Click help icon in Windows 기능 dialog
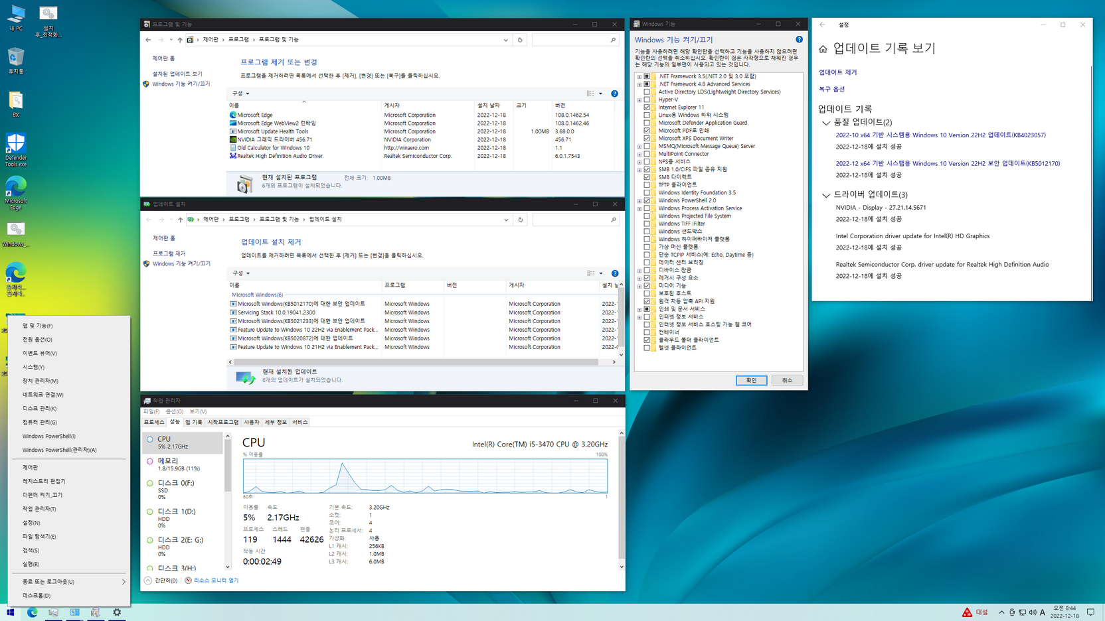 coord(799,40)
